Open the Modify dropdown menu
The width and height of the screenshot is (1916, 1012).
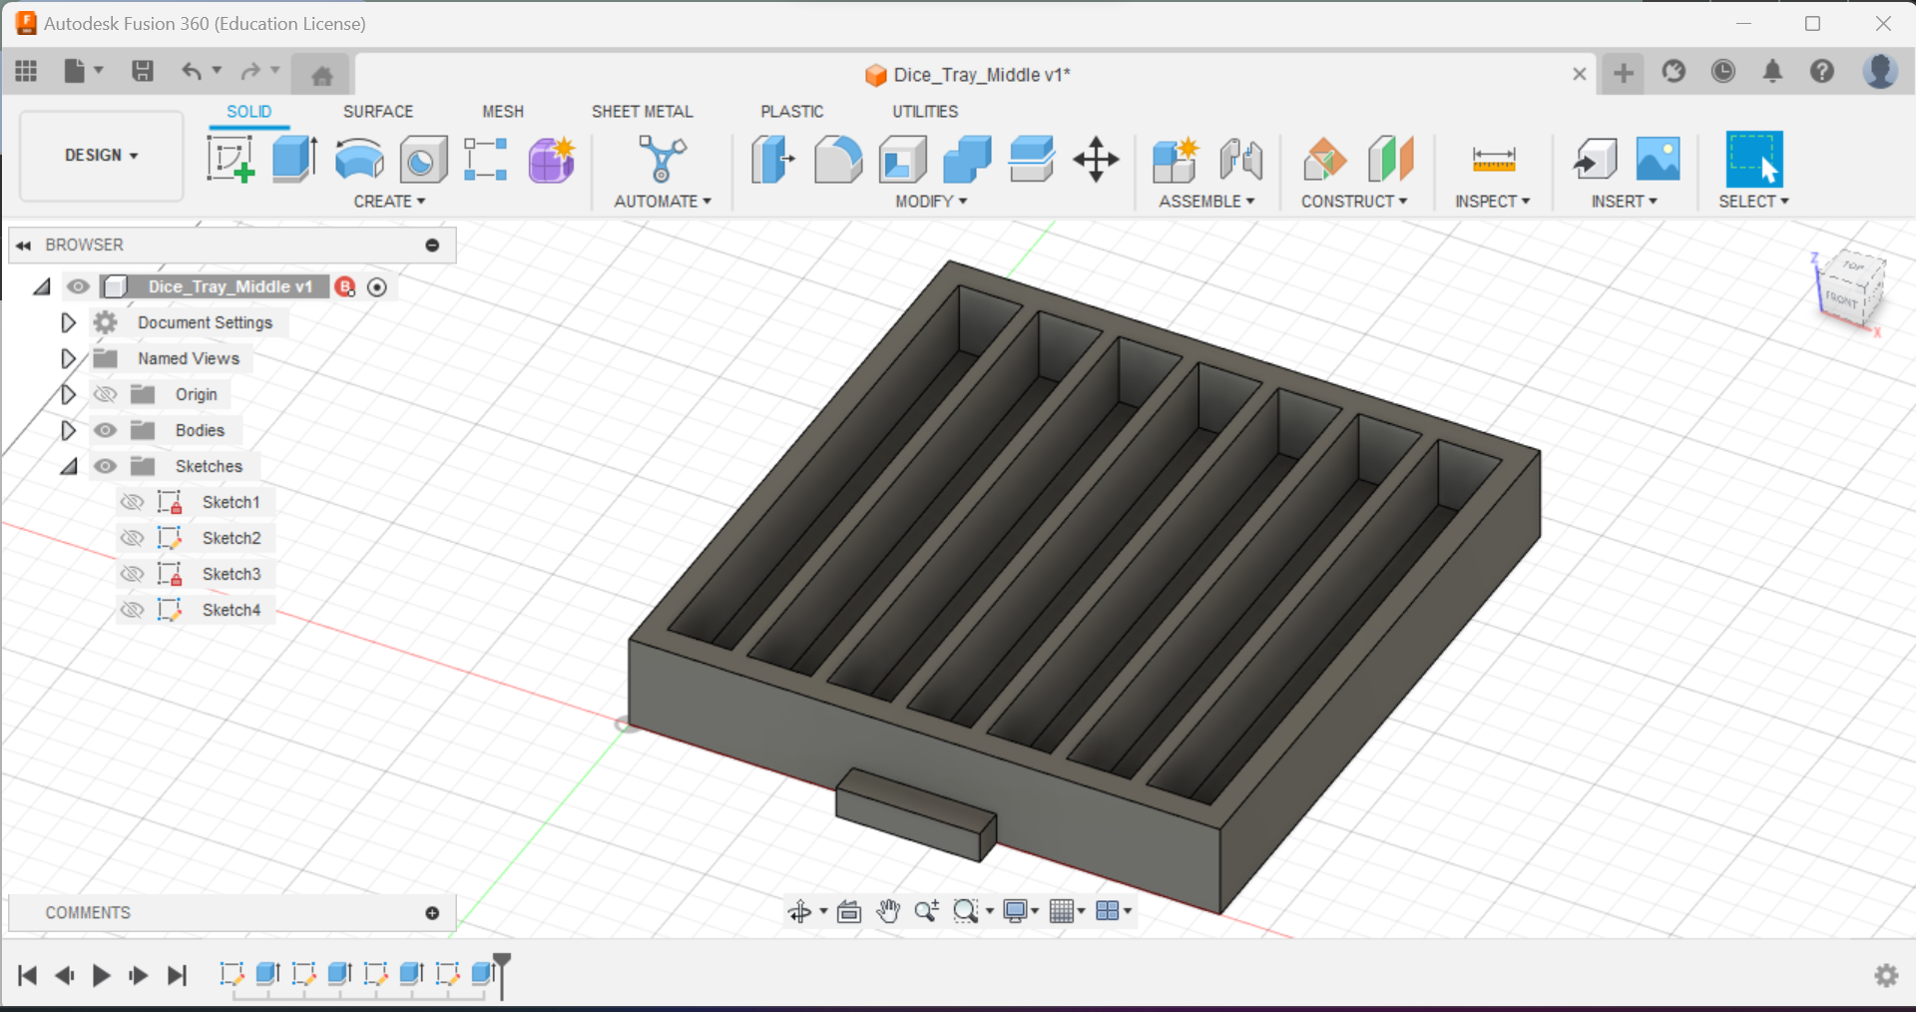coord(930,201)
